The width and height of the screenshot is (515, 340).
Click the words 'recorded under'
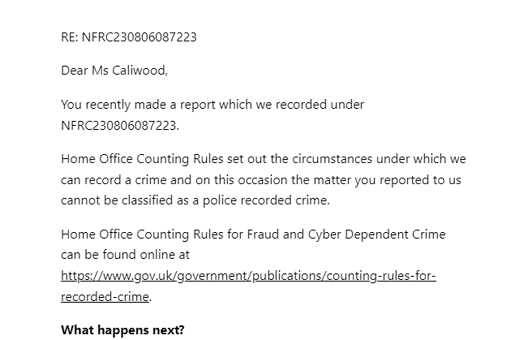[x=319, y=105]
